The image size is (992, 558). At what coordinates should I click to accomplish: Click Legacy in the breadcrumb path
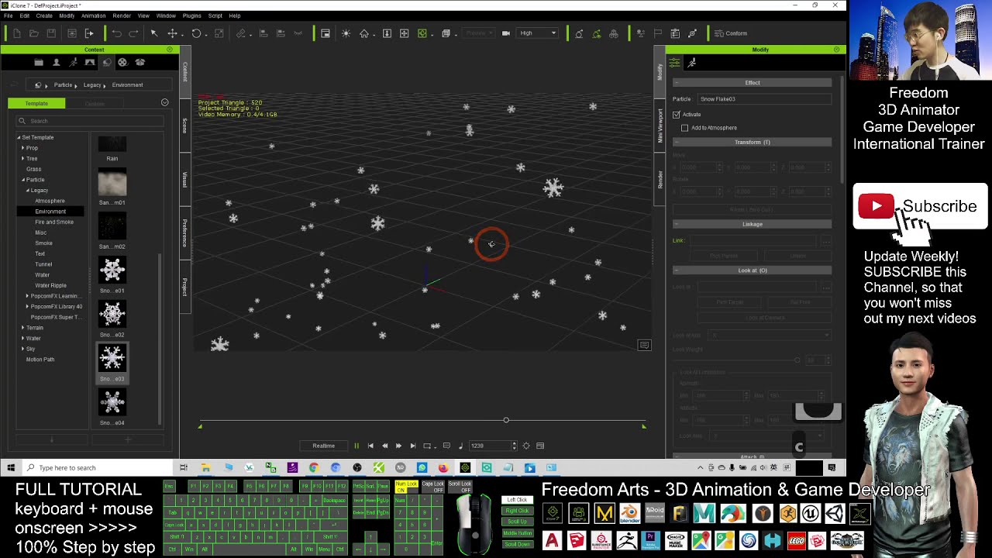click(x=92, y=85)
